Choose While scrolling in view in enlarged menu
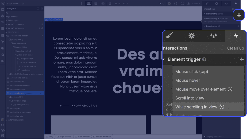 point(208,107)
